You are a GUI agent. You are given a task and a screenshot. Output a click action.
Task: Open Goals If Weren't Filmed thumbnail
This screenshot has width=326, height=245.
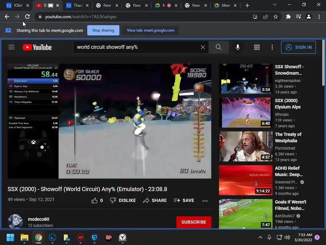click(245, 214)
